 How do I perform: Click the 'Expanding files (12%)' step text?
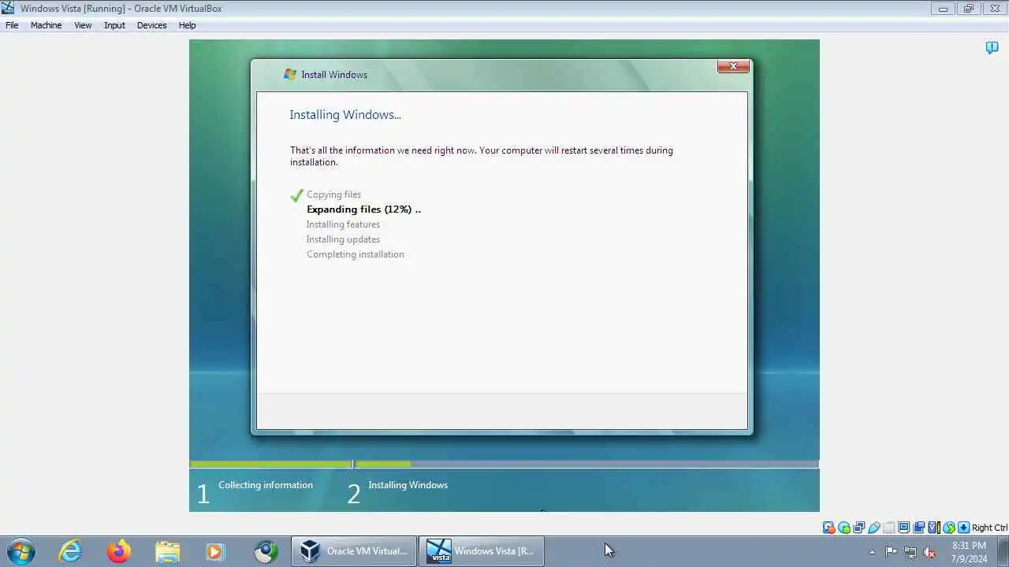pos(363,209)
